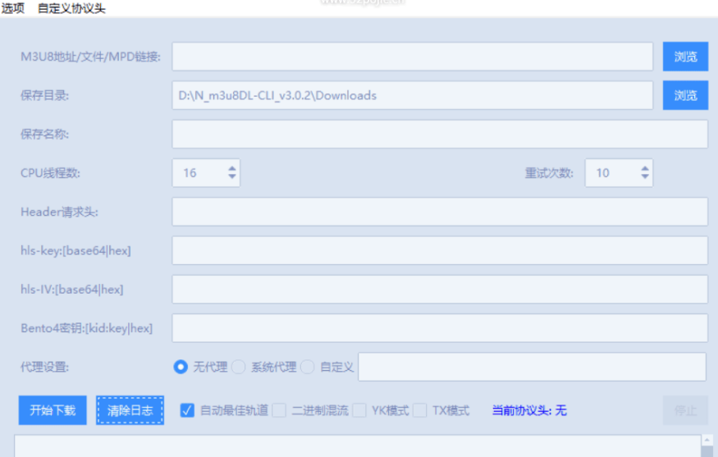Viewport: 718px width, 457px height.
Task: Click the 开始下载 button
Action: (x=53, y=410)
